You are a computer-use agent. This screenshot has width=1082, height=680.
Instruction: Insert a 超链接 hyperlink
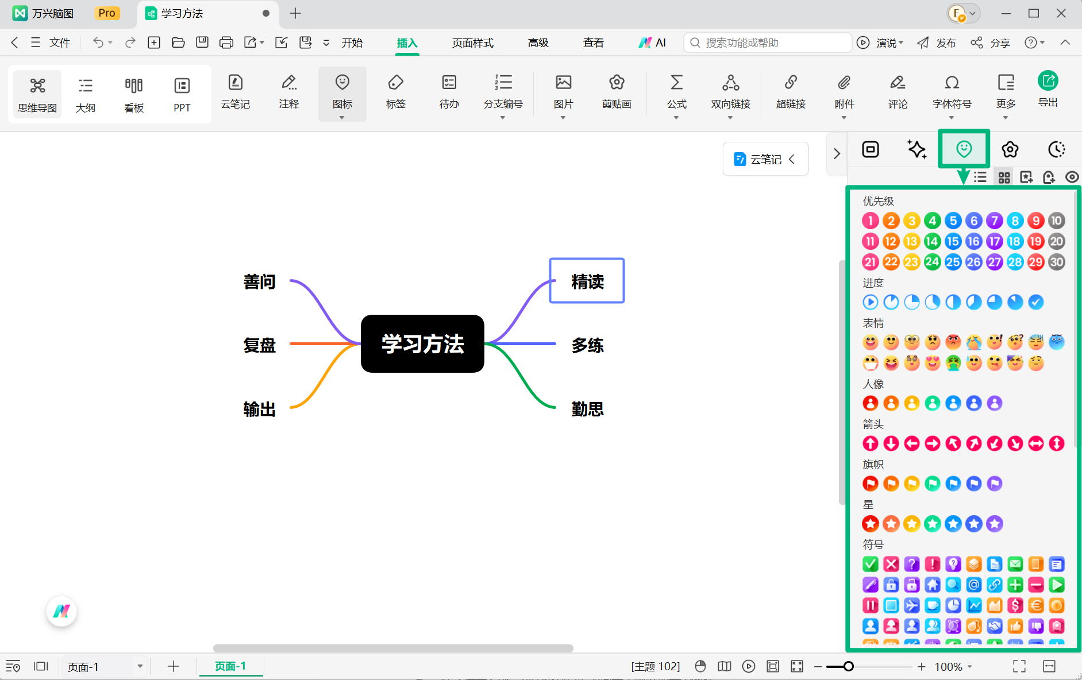coord(791,92)
